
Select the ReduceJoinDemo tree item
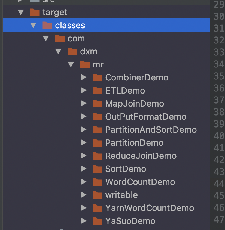point(141,156)
